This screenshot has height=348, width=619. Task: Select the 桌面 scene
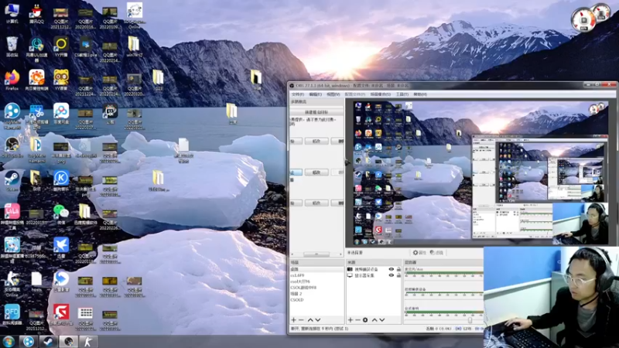pyautogui.click(x=316, y=269)
